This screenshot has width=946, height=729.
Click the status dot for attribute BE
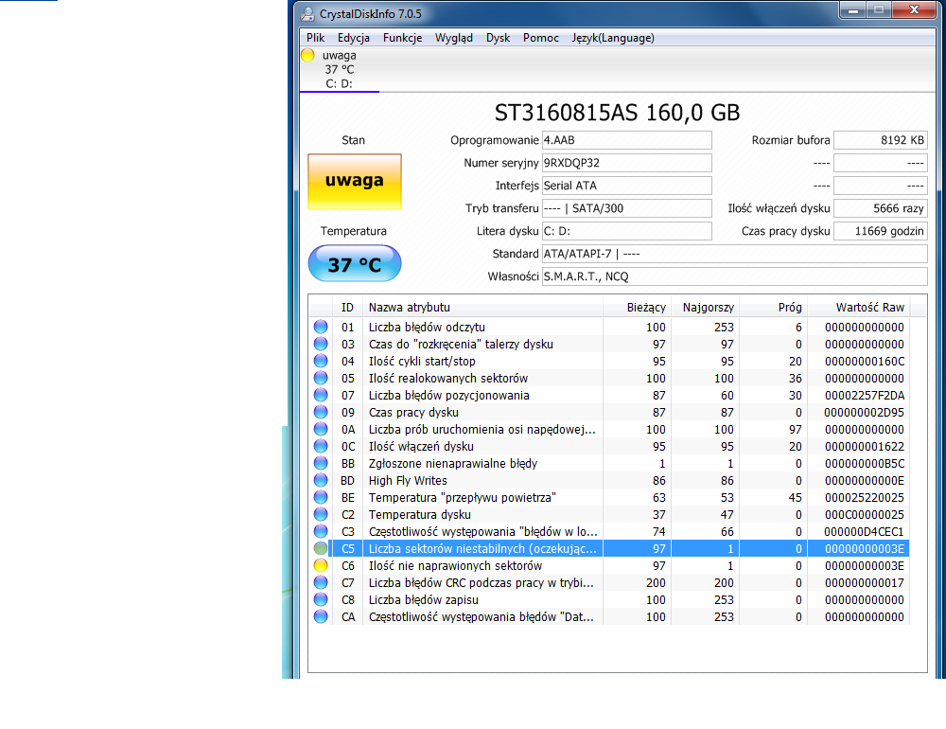[321, 497]
